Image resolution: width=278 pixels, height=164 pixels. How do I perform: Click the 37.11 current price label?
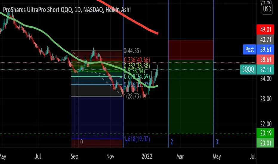click(265, 69)
